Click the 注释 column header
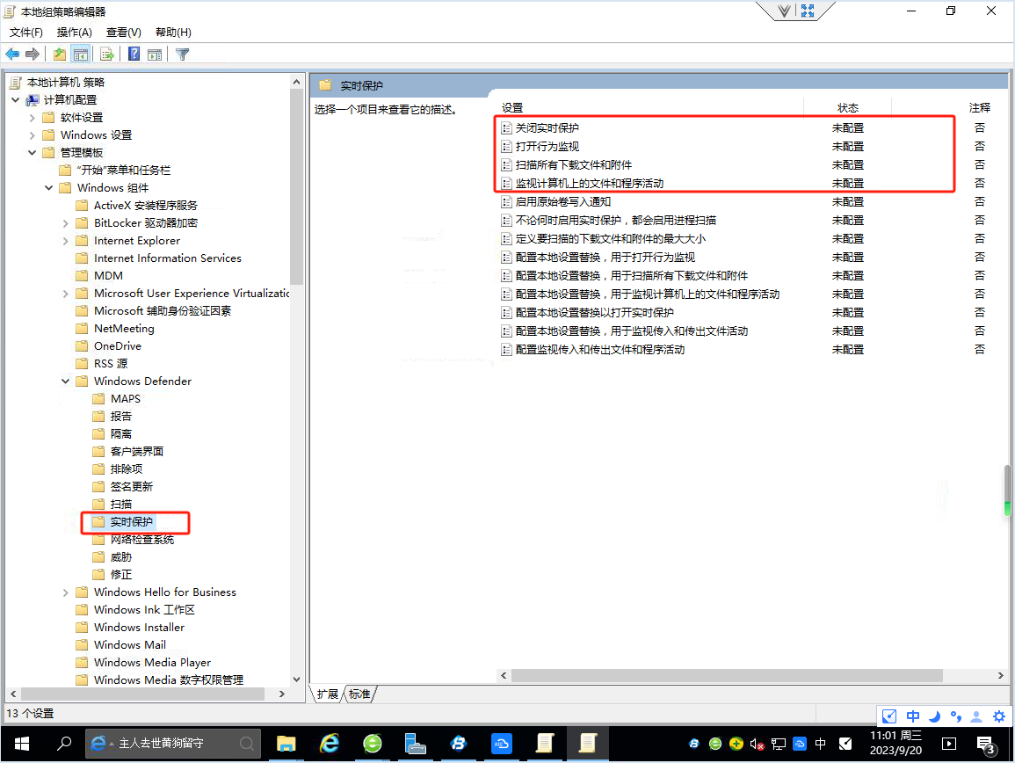 tap(979, 107)
